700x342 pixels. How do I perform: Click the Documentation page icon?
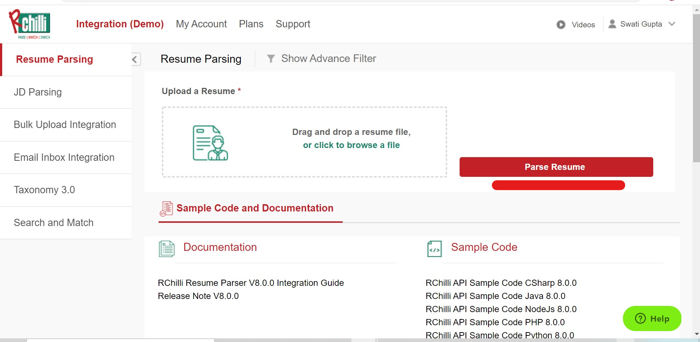(167, 249)
